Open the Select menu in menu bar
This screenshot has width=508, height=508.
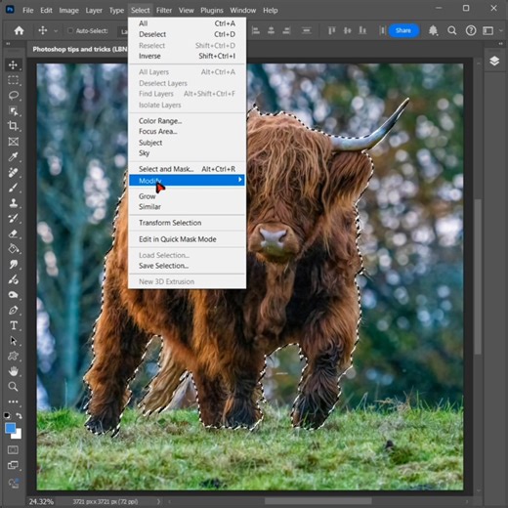click(141, 11)
